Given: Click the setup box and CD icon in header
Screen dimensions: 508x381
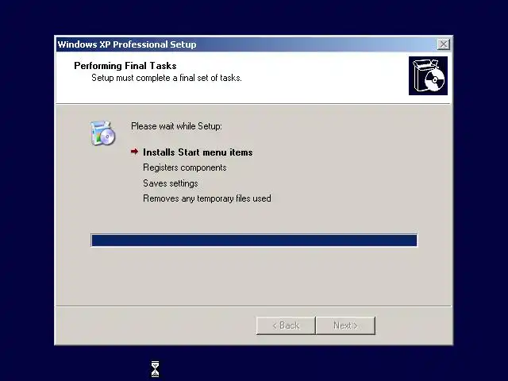Looking at the screenshot, I should tap(428, 76).
